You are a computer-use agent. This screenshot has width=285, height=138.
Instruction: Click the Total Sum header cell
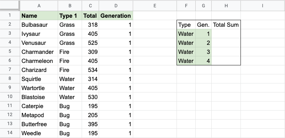point(226,25)
